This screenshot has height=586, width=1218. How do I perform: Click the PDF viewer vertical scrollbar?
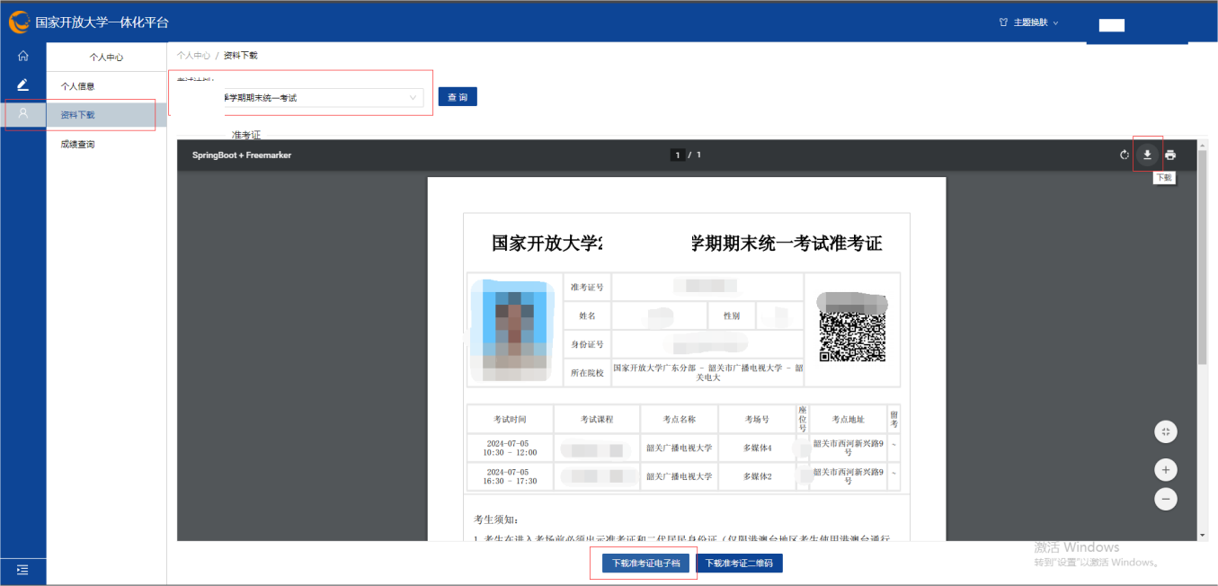tap(1203, 270)
